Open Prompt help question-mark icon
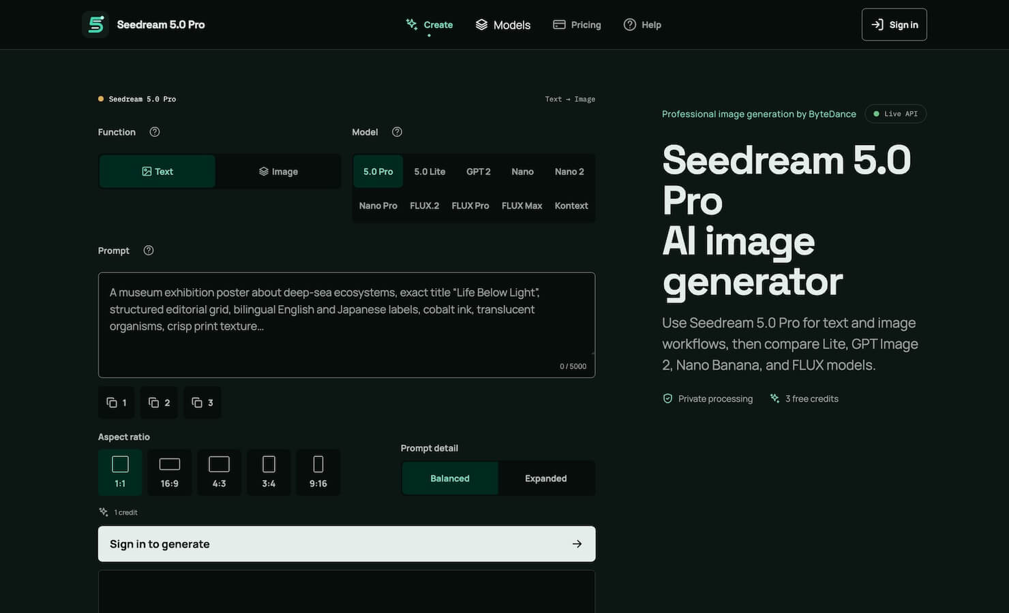The image size is (1009, 613). [x=149, y=251]
